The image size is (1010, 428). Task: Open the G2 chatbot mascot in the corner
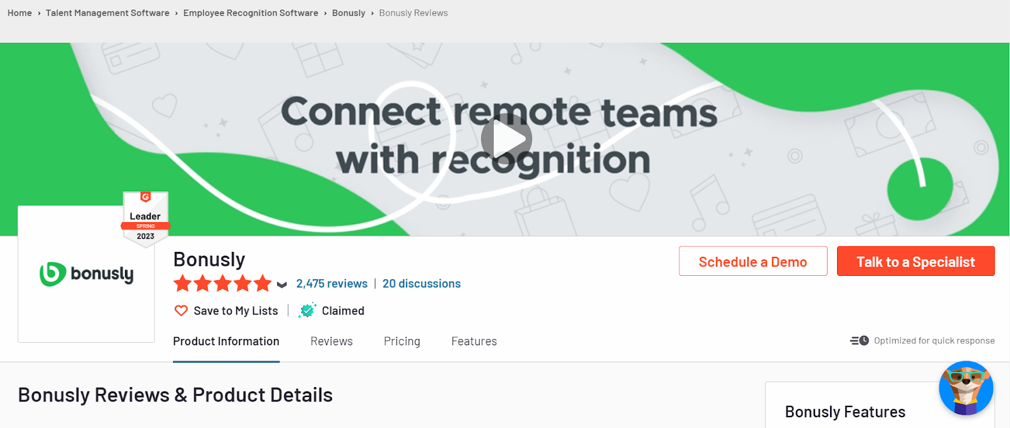click(965, 388)
